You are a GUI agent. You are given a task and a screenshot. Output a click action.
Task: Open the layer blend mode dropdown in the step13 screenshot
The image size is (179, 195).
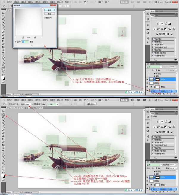pos(154,67)
